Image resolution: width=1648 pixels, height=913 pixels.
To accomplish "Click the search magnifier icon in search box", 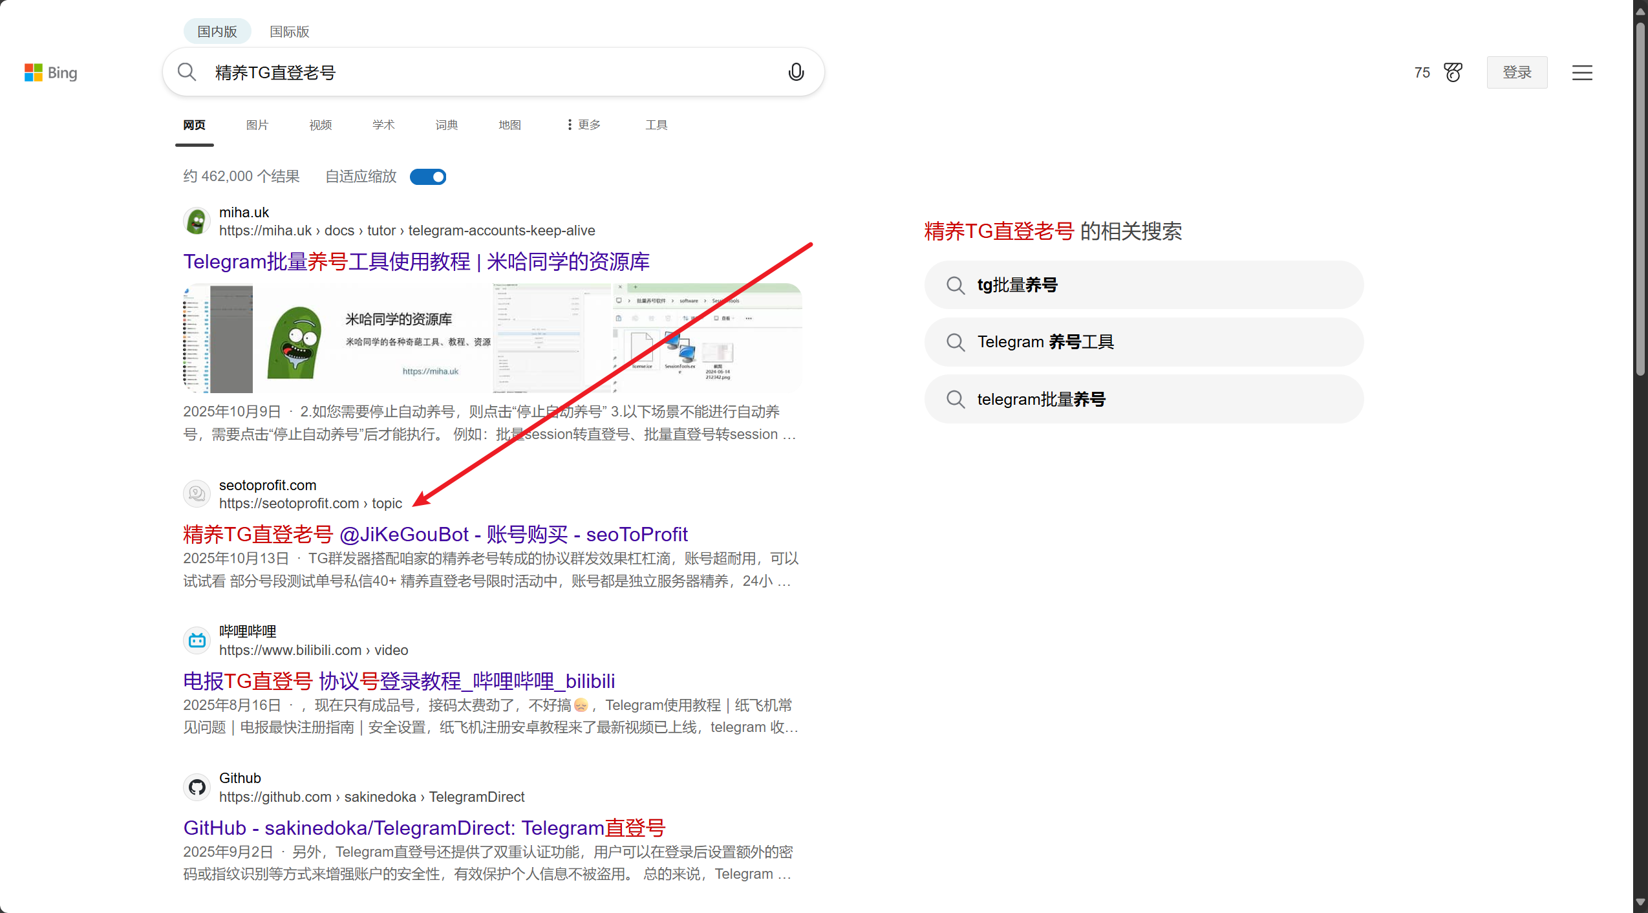I will click(x=187, y=72).
